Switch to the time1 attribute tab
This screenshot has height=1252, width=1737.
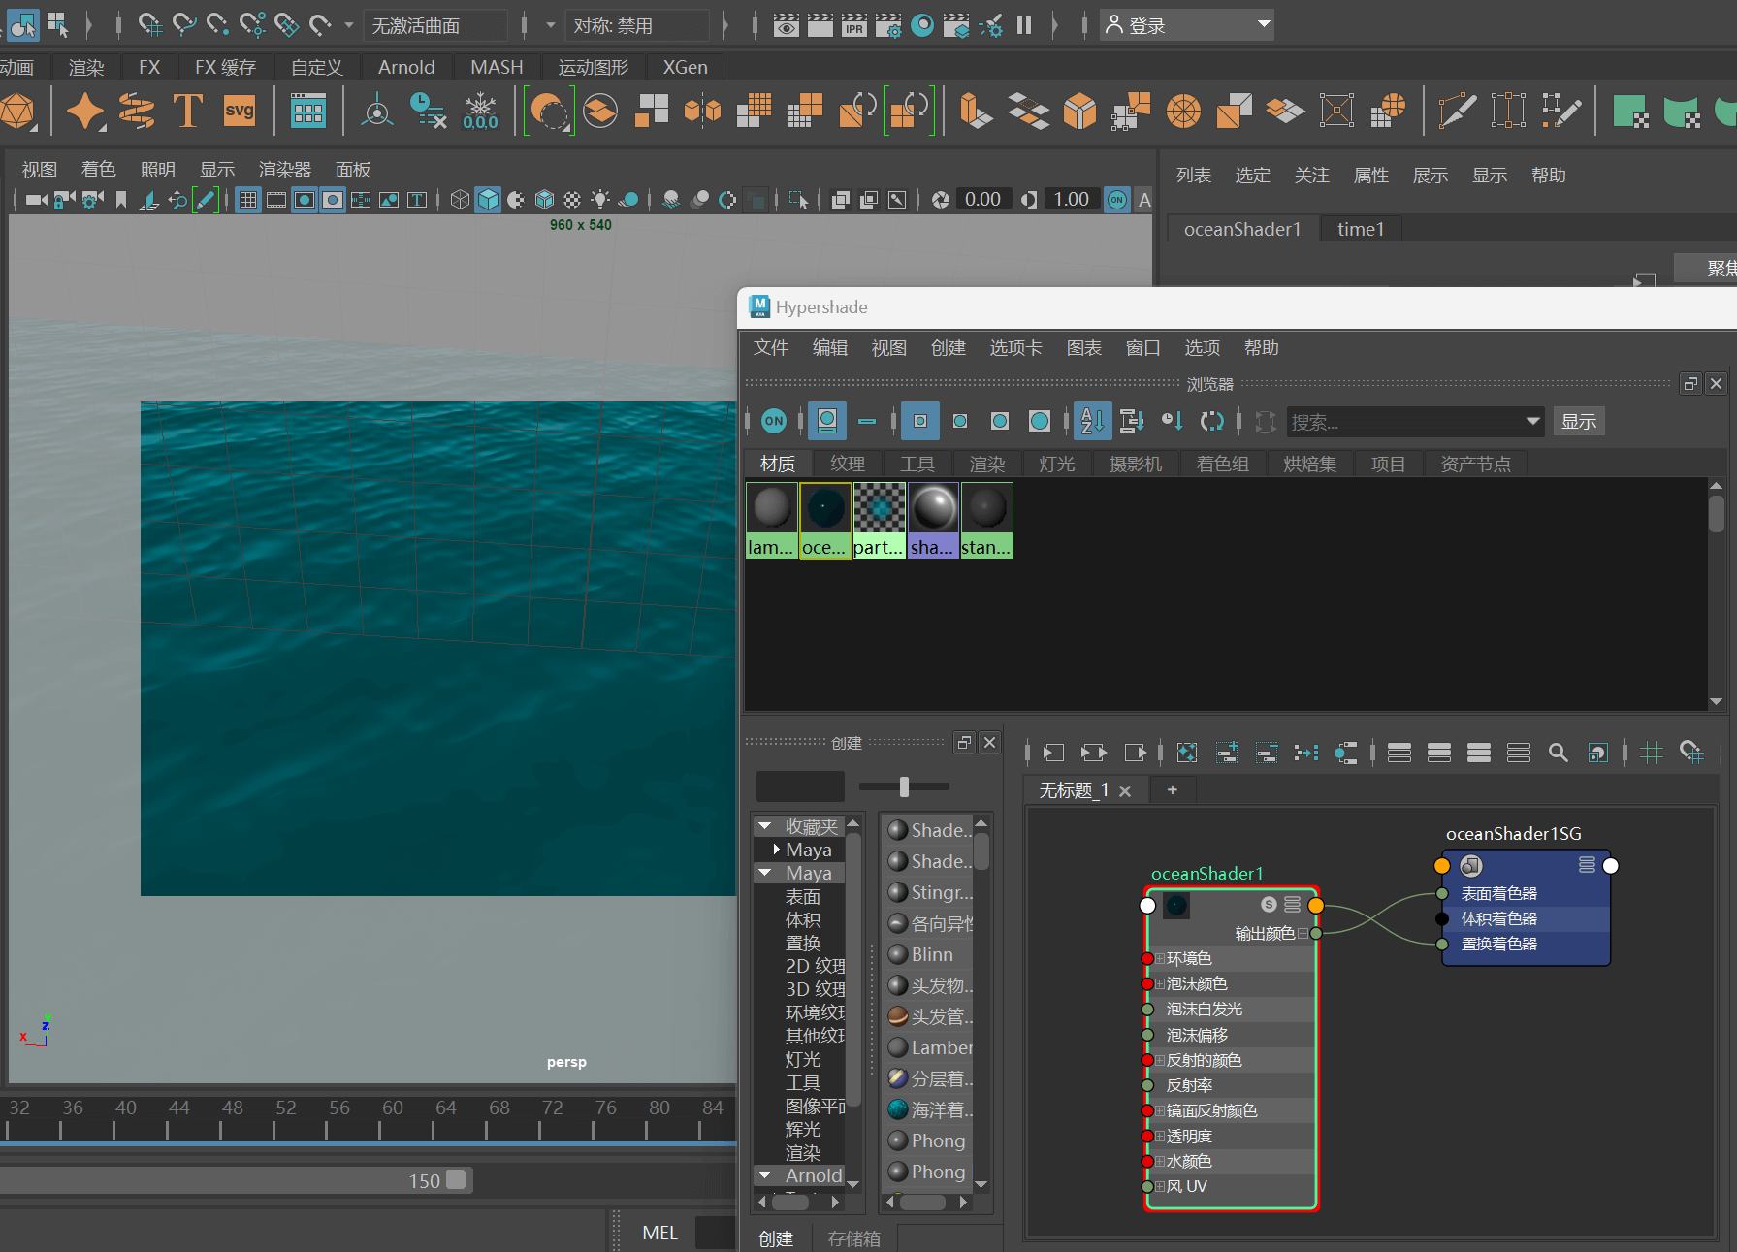[x=1361, y=229]
